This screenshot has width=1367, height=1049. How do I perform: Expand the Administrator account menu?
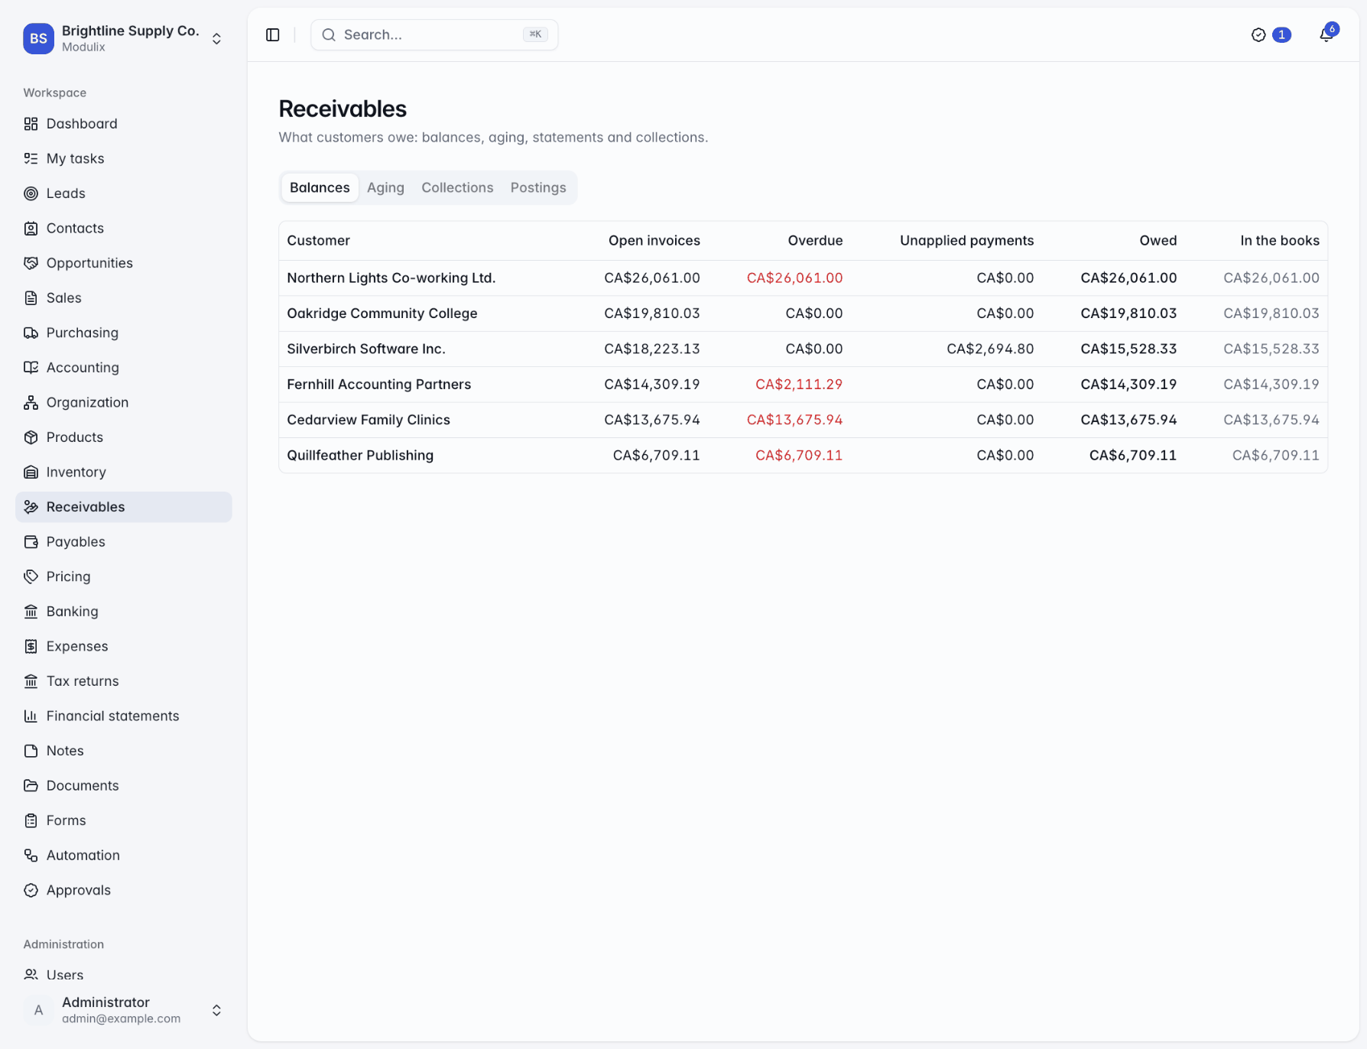pyautogui.click(x=216, y=1010)
